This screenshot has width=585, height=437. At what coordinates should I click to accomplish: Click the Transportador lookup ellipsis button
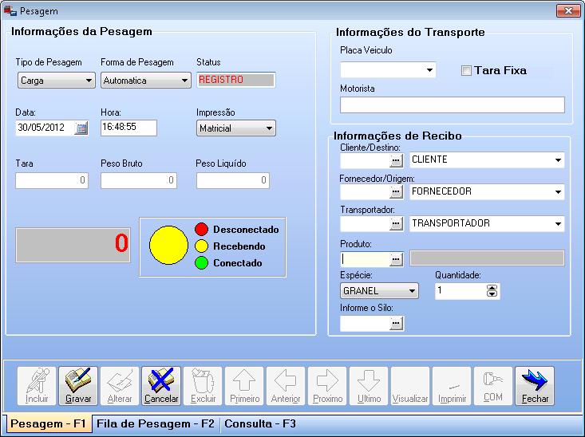coord(396,224)
